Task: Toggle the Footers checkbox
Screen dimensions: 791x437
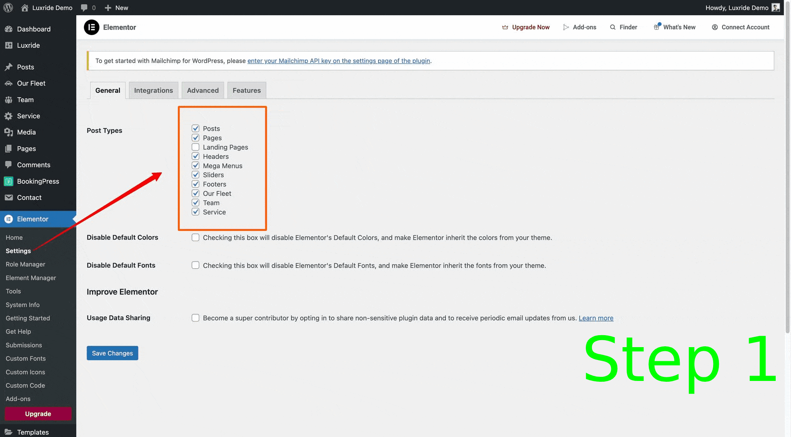Action: coord(196,184)
